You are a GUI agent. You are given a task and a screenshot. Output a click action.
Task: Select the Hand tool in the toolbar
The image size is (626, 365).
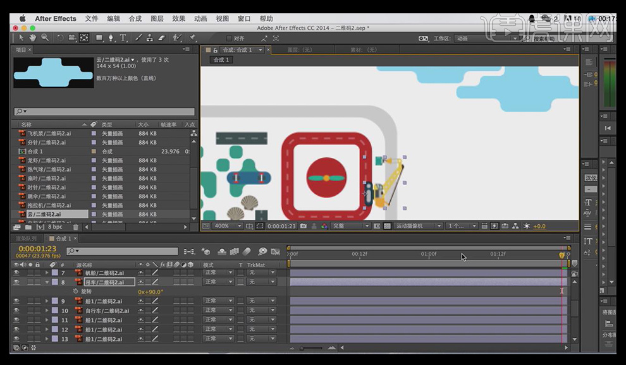(x=34, y=38)
